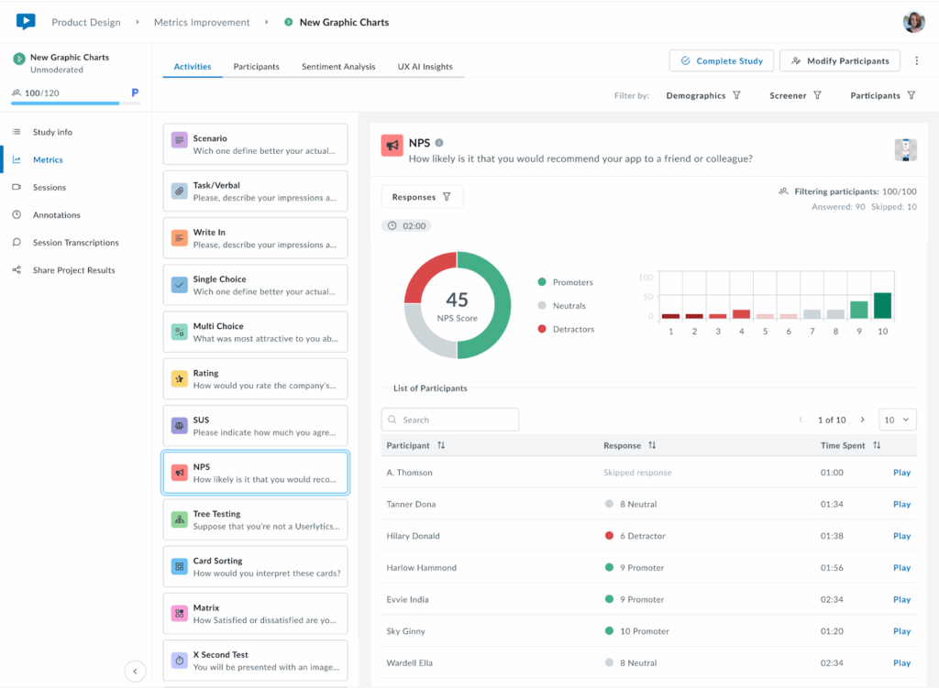This screenshot has width=939, height=688.
Task: Open the UX AI Insights tab
Action: [x=424, y=66]
